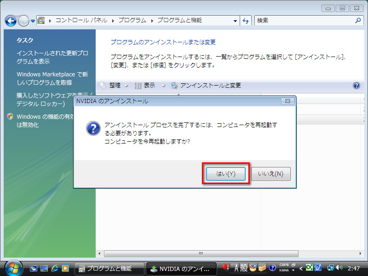Open language bar options small arrow
The image size is (368, 276).
[x=293, y=270]
